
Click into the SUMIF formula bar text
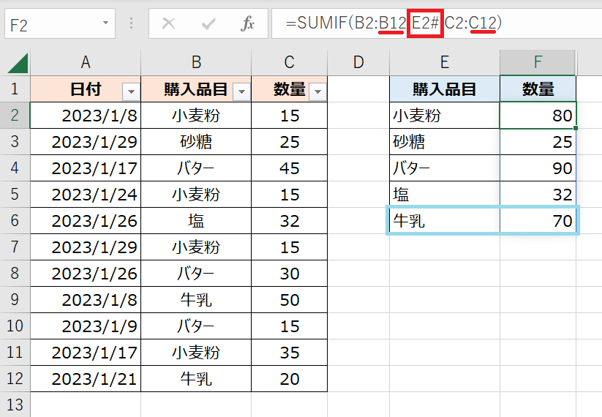click(439, 23)
